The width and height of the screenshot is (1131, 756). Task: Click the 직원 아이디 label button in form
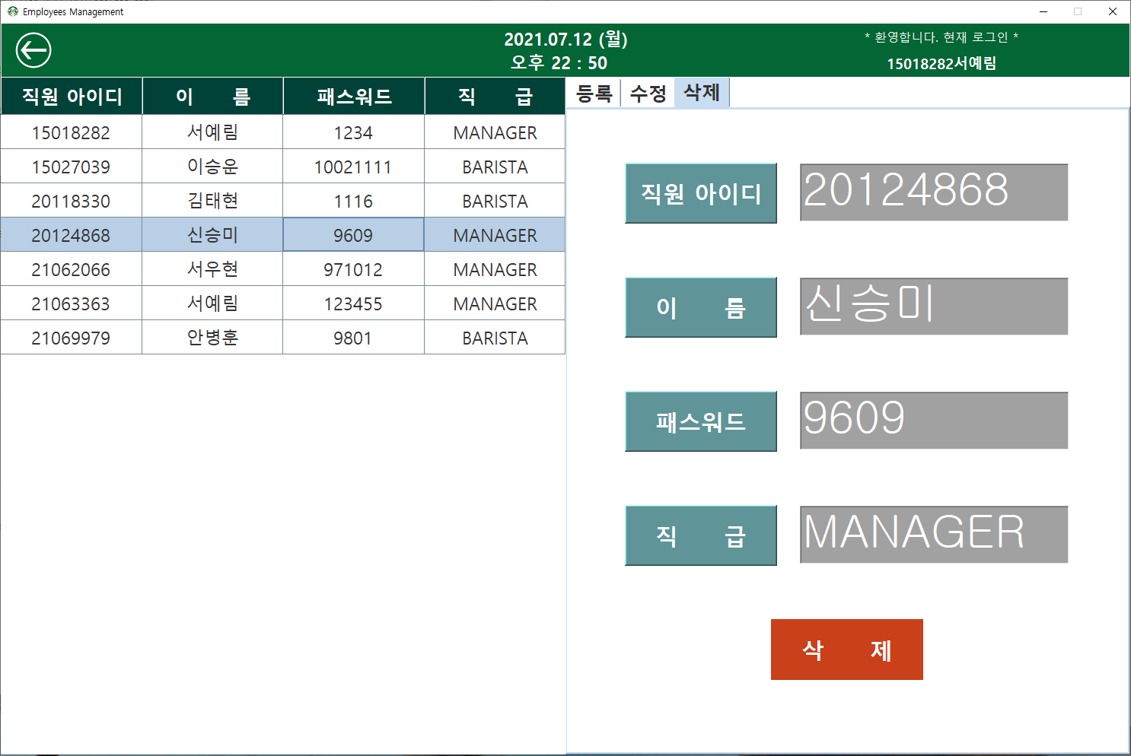(x=701, y=193)
